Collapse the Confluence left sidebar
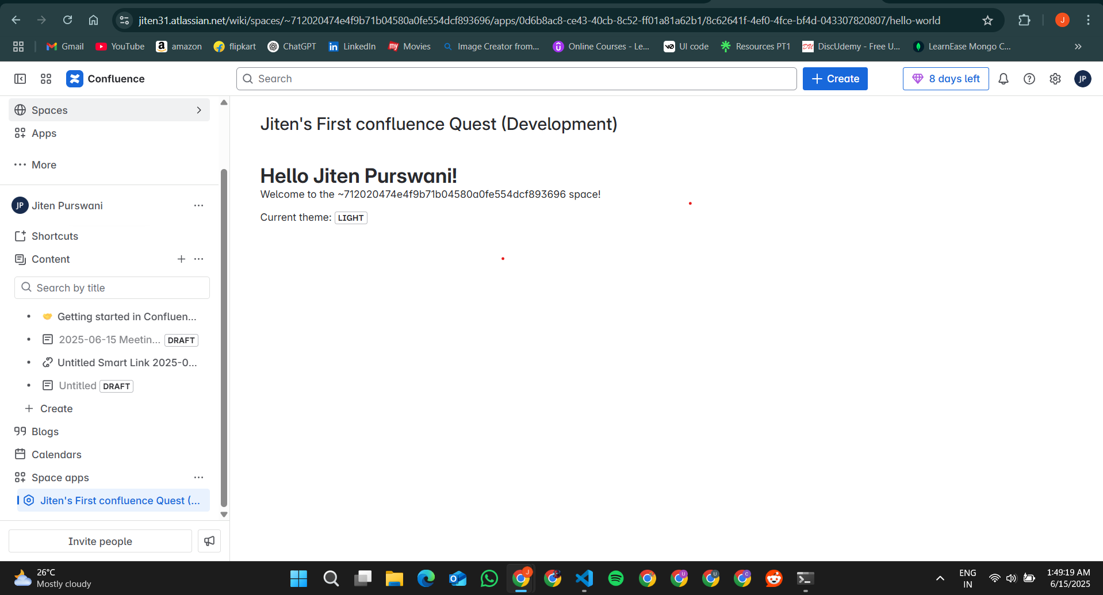Viewport: 1103px width, 595px height. click(20, 79)
